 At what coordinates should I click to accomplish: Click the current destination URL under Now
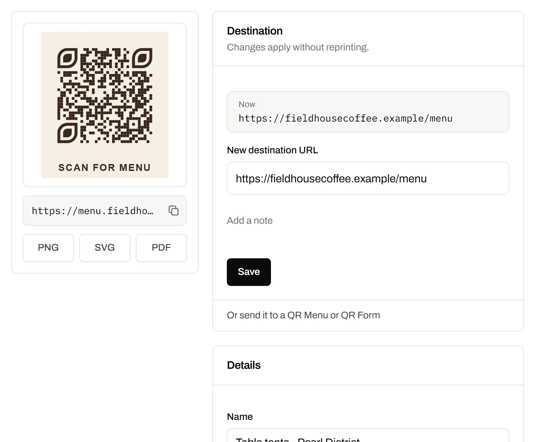[x=345, y=118]
